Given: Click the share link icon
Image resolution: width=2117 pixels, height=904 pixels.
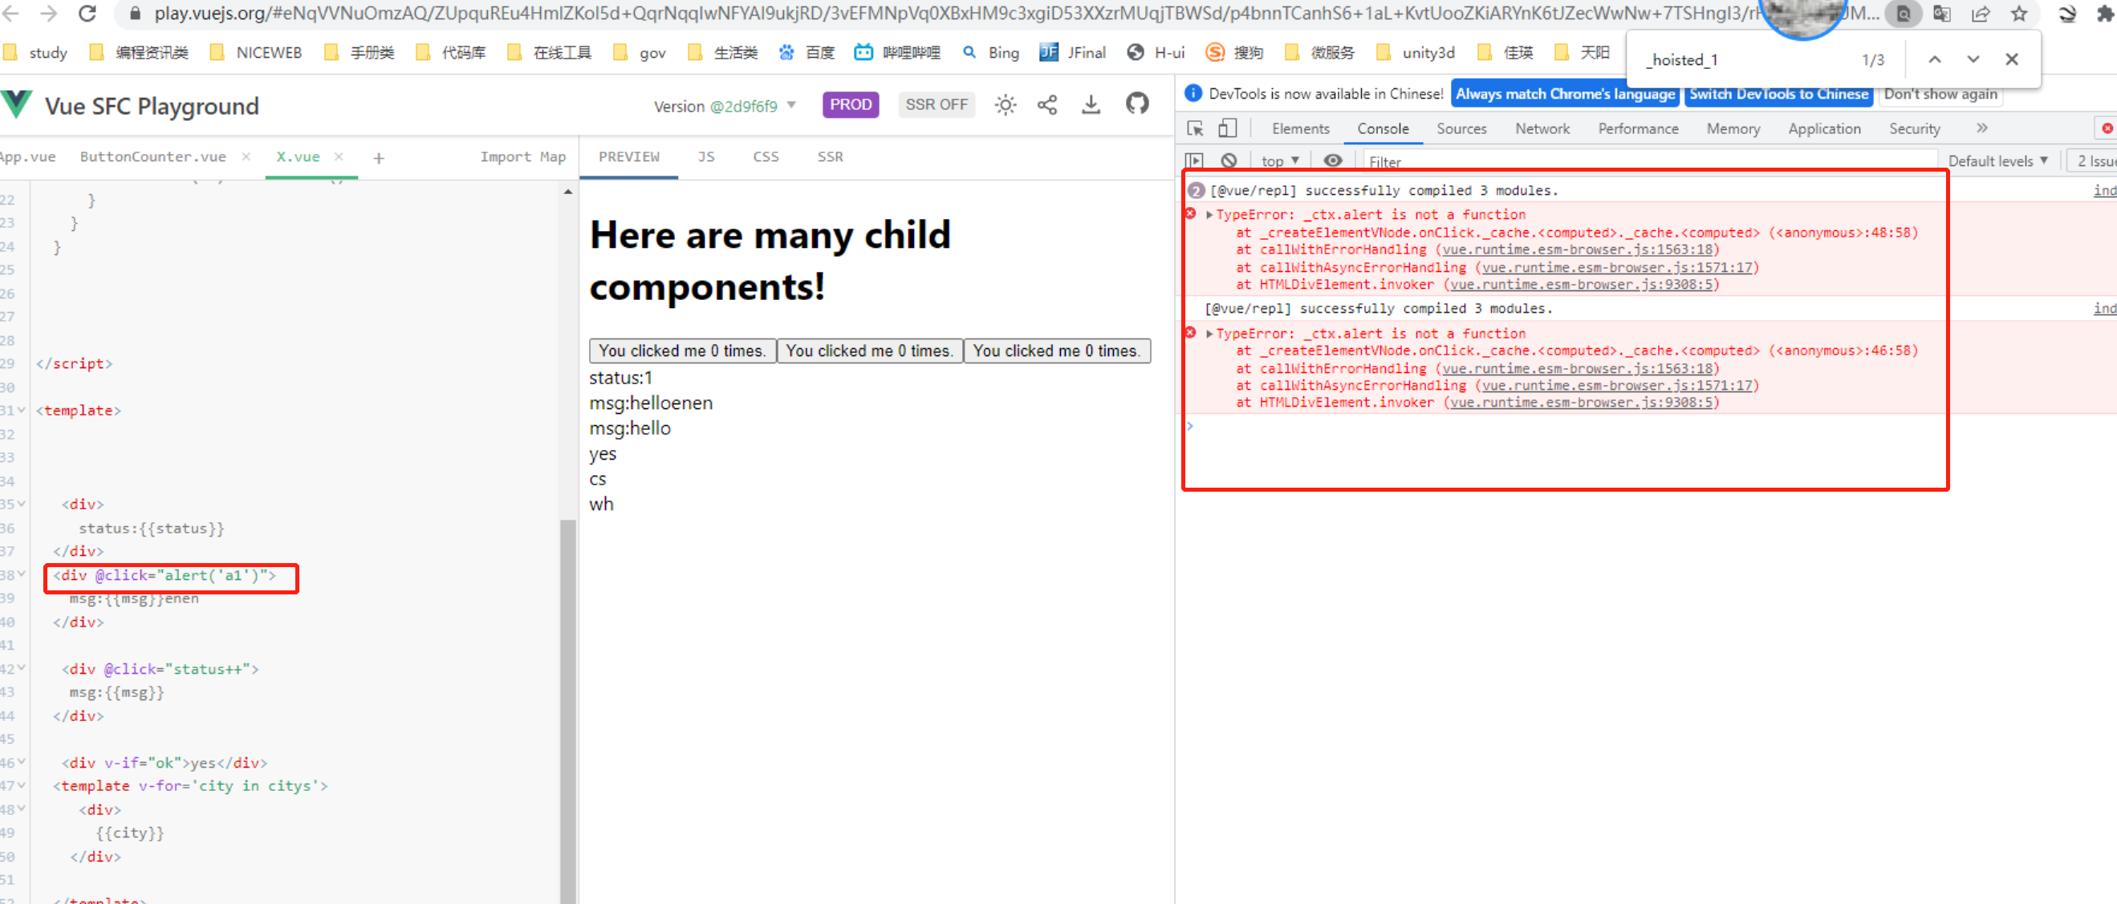Looking at the screenshot, I should [1047, 105].
